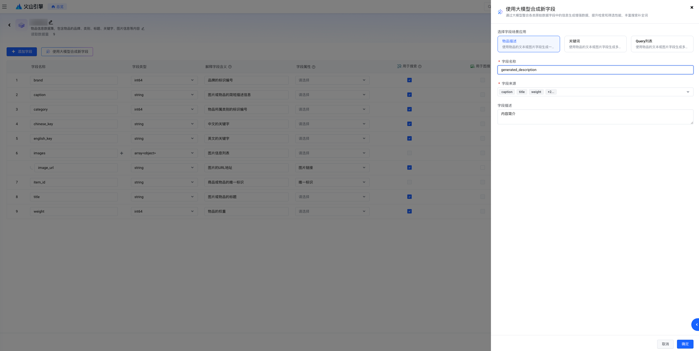Click the back arrow icon
This screenshot has height=351, width=699.
[x=9, y=25]
